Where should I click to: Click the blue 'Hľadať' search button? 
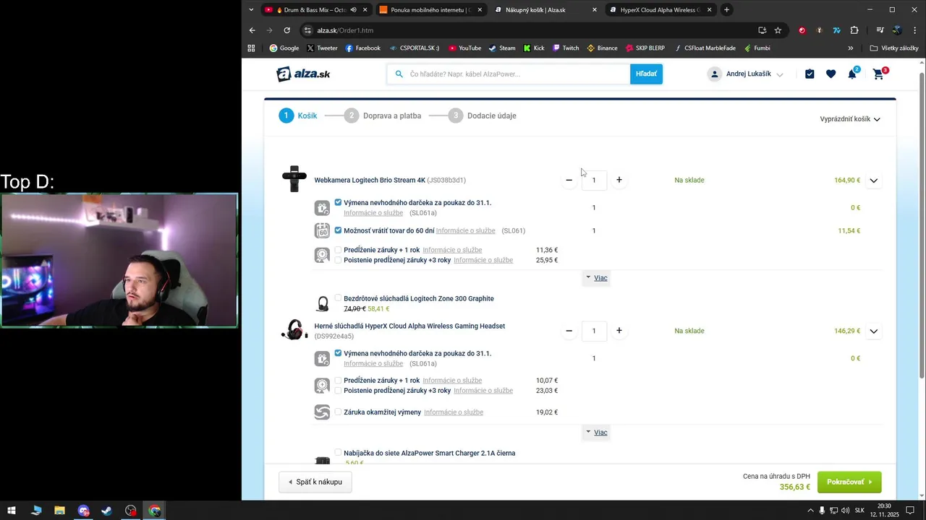[x=646, y=74]
